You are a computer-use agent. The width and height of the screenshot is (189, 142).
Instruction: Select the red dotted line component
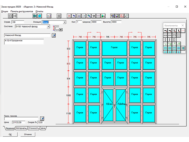point(183,30)
